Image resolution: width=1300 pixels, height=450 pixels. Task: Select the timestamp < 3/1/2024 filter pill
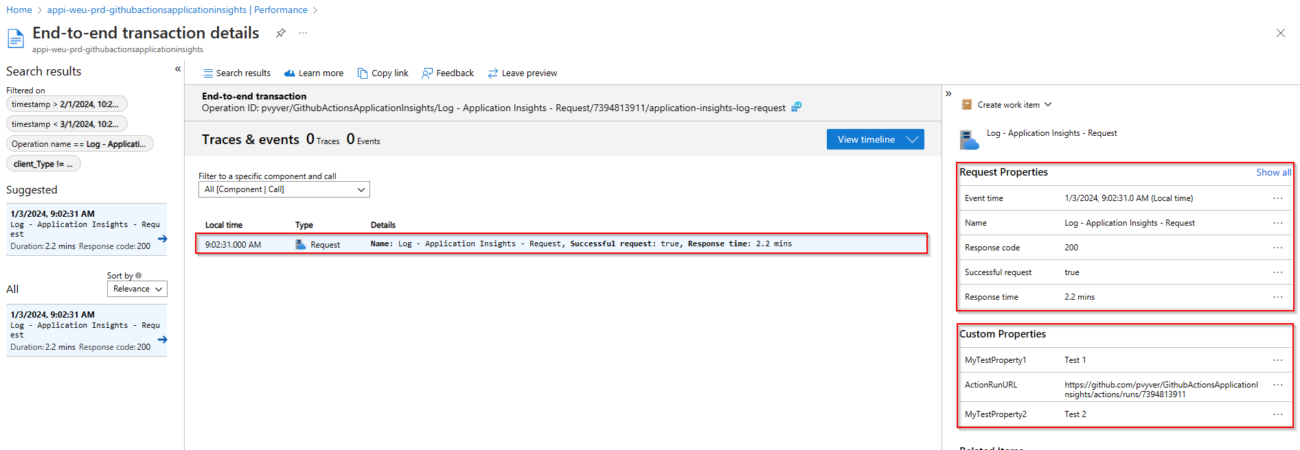tap(67, 124)
